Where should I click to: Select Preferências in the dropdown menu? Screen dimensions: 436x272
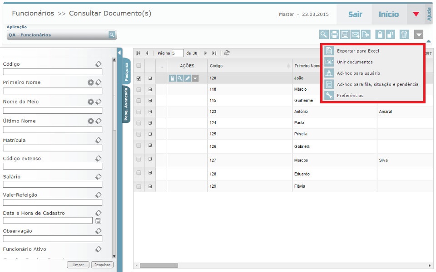pos(350,96)
